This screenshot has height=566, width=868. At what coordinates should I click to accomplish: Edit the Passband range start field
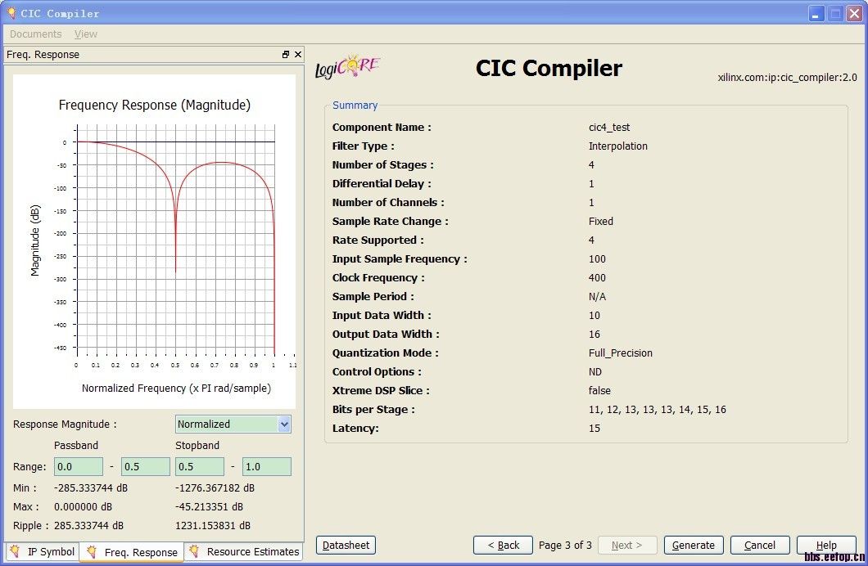pyautogui.click(x=79, y=466)
